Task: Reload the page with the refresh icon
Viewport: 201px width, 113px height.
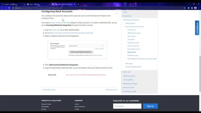Action: coord(9,8)
